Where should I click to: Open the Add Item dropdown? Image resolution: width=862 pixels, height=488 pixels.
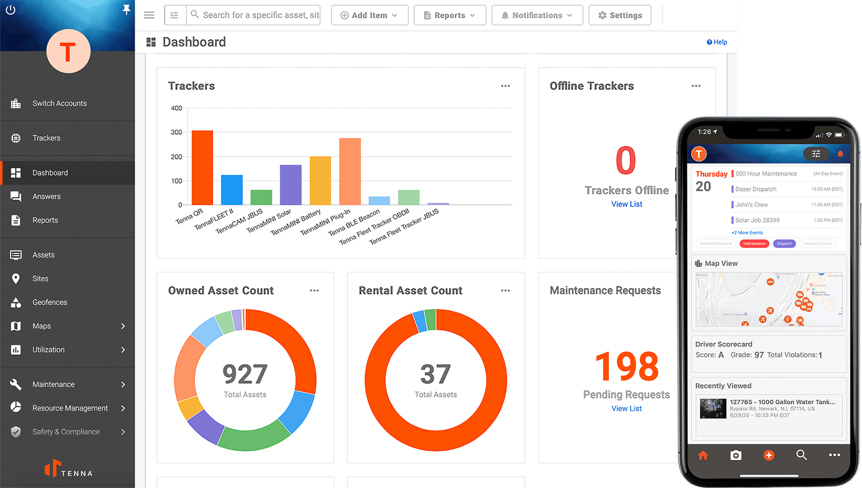pos(369,15)
